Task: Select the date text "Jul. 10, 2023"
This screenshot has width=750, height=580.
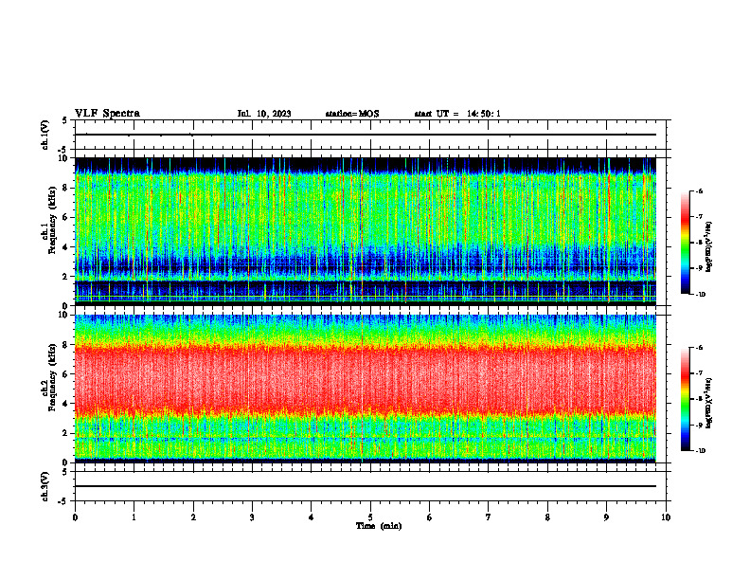Action: pos(264,114)
